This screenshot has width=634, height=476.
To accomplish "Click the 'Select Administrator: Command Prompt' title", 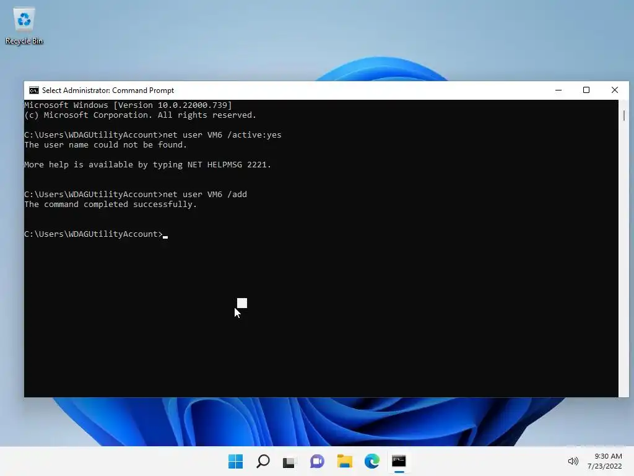I will click(x=108, y=90).
